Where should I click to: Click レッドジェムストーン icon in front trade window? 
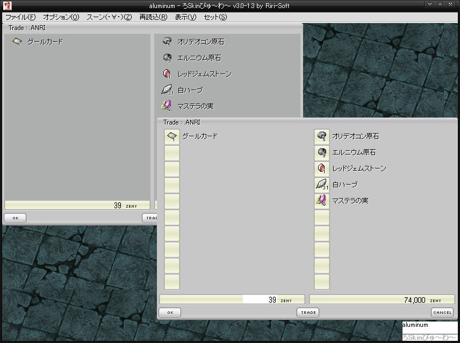click(x=322, y=169)
